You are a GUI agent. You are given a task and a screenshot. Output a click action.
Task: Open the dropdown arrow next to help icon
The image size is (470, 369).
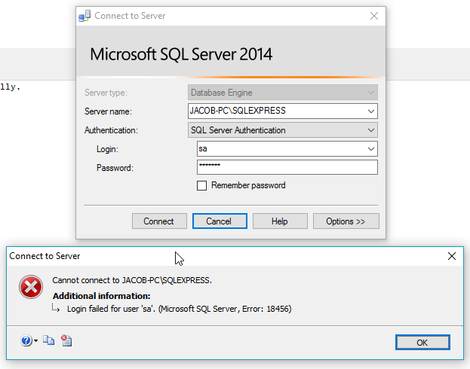coord(35,342)
